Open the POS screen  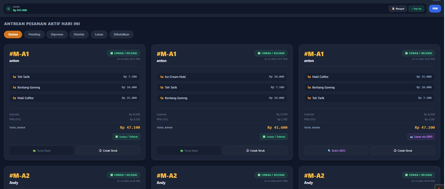(x=435, y=9)
